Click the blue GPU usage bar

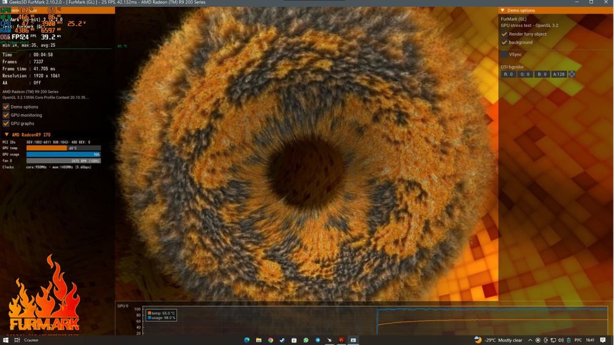point(63,154)
